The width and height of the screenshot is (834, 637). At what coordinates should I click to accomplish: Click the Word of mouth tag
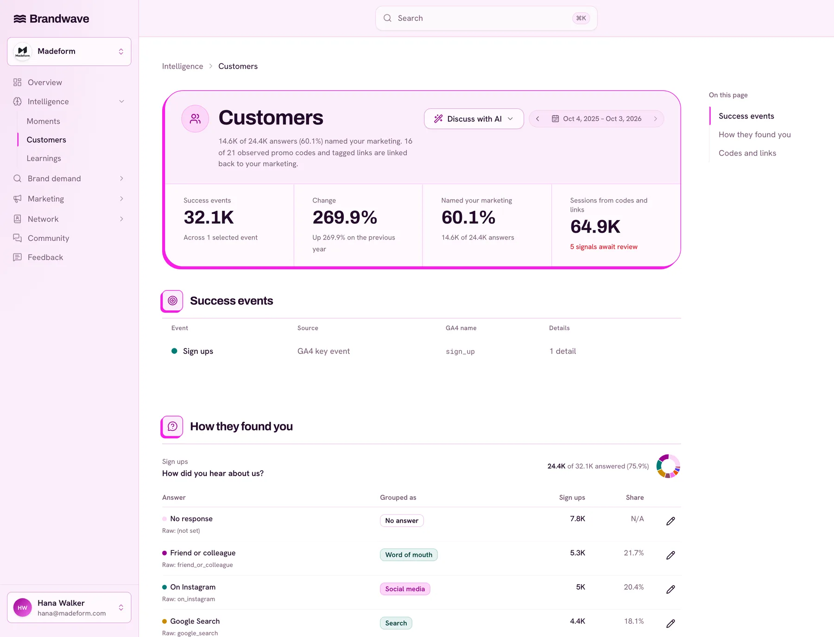coord(409,555)
